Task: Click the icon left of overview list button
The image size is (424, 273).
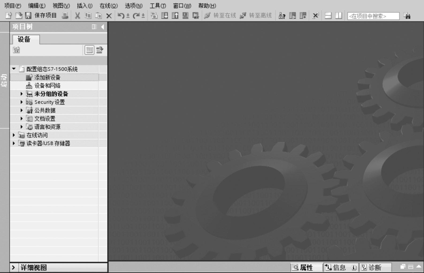Action: (17, 50)
